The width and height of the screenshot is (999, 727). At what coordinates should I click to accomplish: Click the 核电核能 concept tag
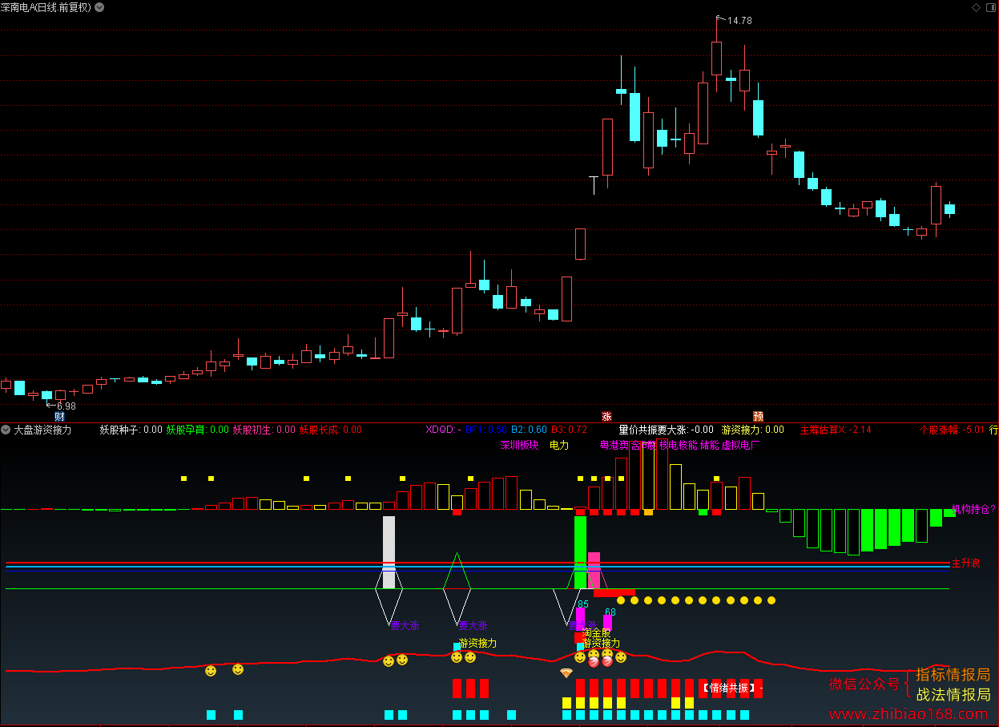coord(678,445)
